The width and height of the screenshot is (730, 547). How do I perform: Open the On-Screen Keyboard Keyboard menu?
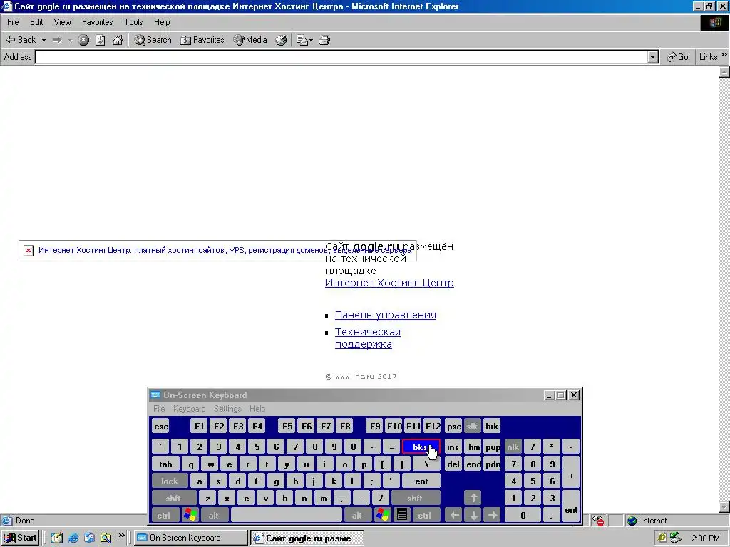[189, 409]
